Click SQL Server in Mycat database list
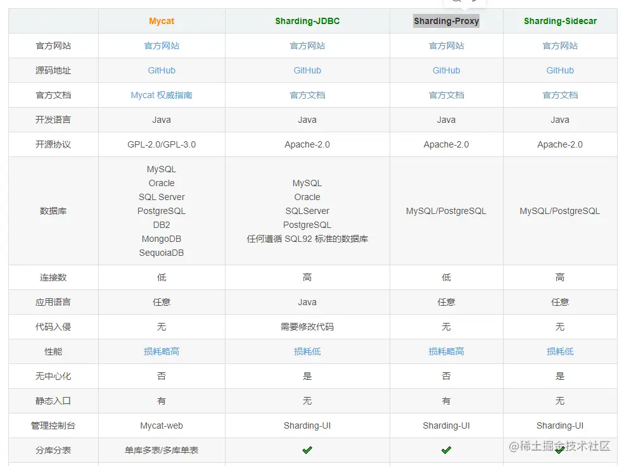Image resolution: width=624 pixels, height=466 pixels. 162,197
